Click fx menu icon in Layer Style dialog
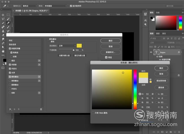 [10, 109]
